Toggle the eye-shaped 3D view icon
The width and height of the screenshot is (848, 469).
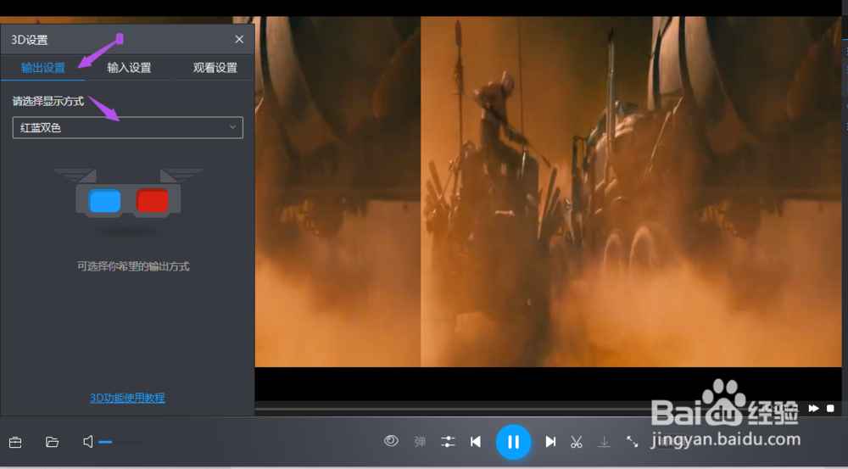391,441
